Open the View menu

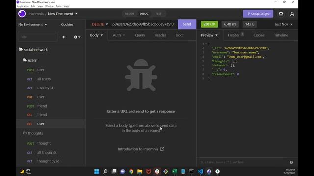(40, 6)
